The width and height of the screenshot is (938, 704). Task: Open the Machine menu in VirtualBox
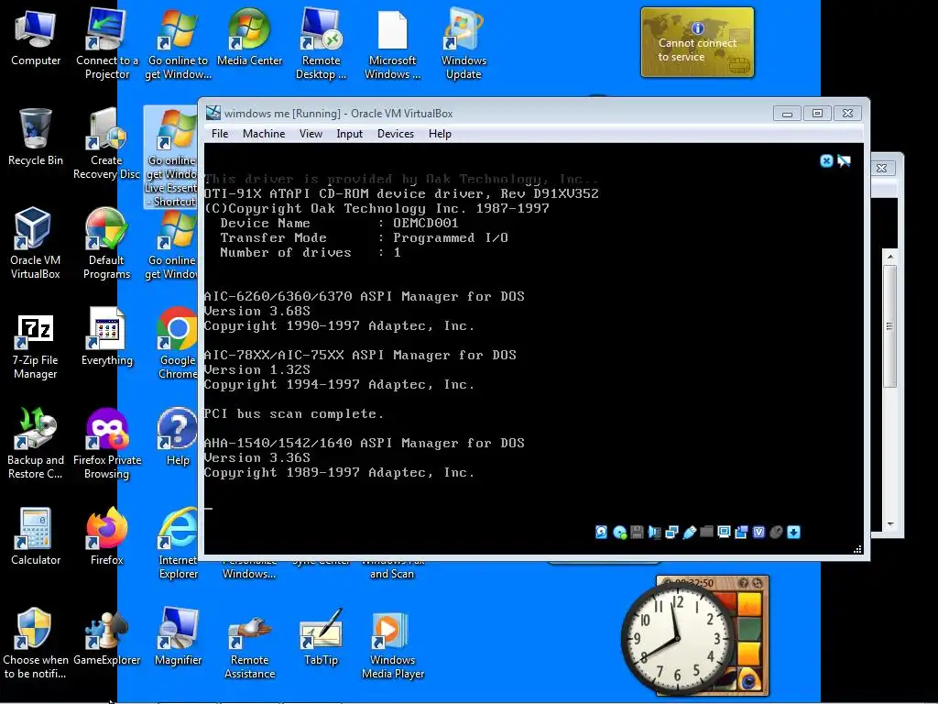click(263, 134)
